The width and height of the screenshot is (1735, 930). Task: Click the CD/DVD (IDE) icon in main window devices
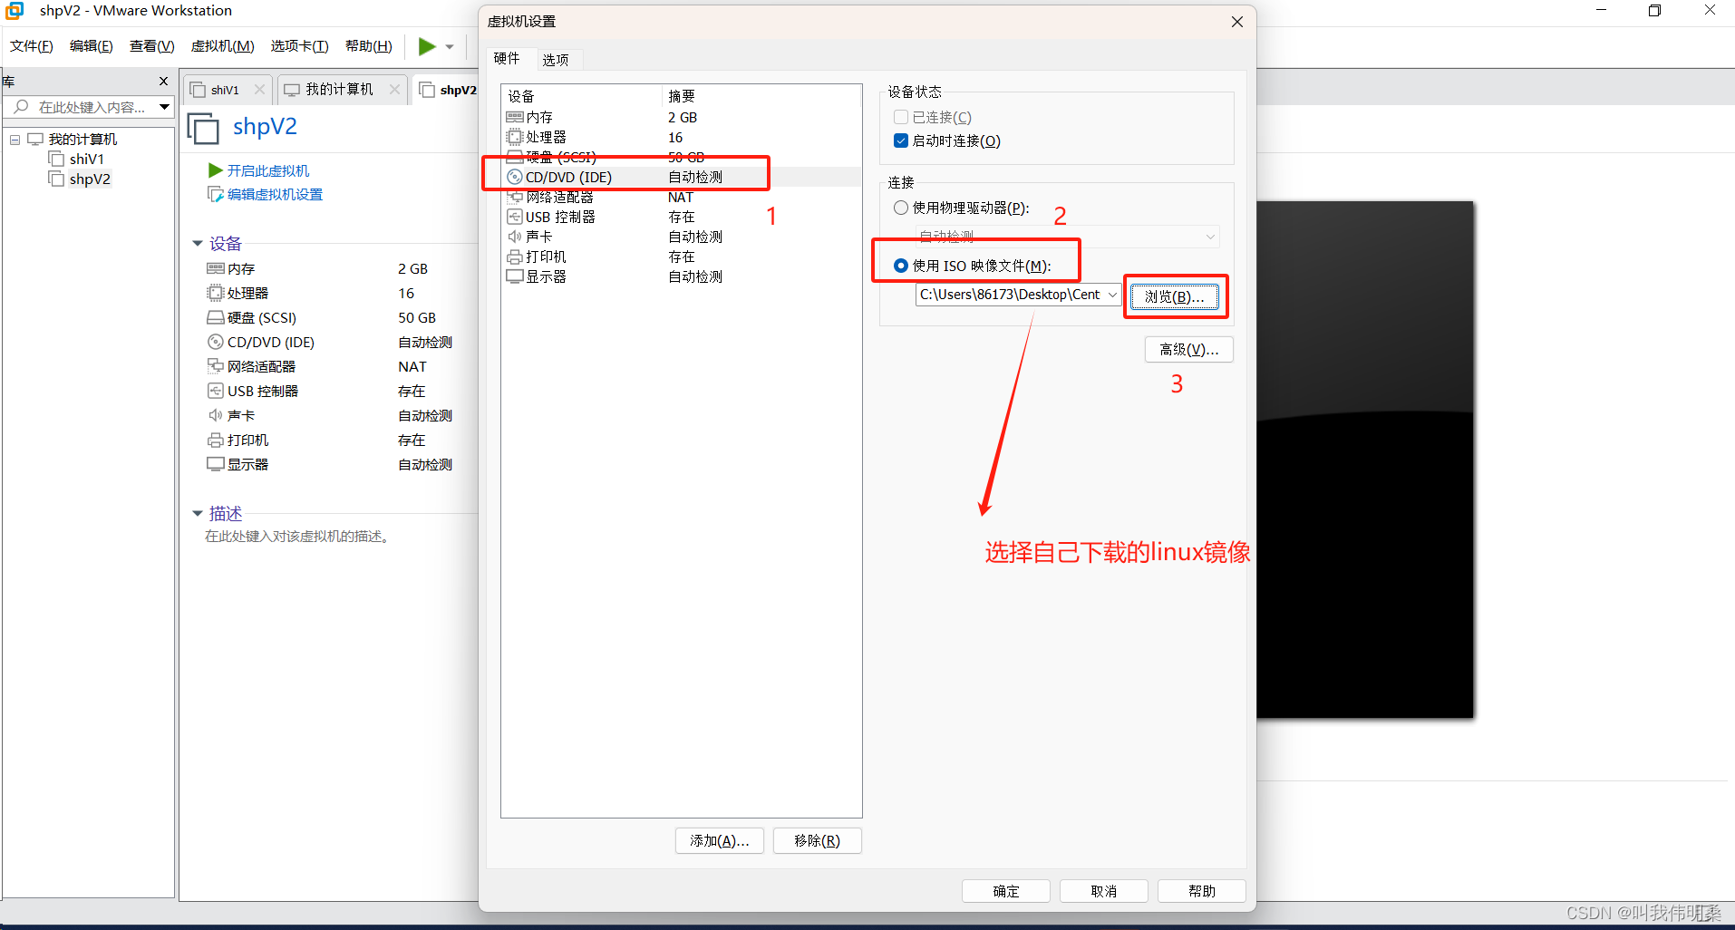pos(216,342)
